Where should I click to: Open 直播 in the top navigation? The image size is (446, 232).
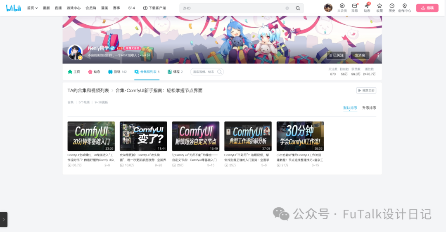pos(58,8)
